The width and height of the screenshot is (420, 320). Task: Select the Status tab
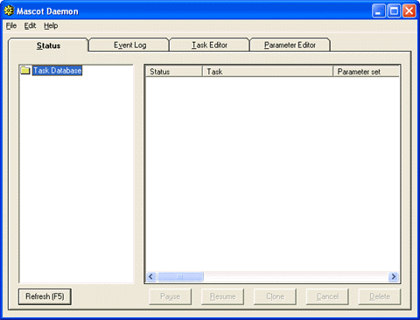48,45
